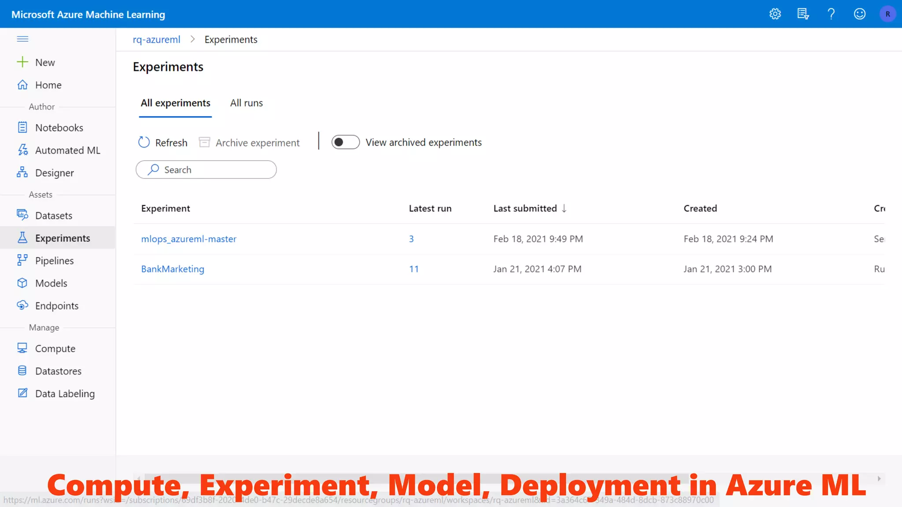902x507 pixels.
Task: Click the Last submitted column header
Action: [x=525, y=208]
